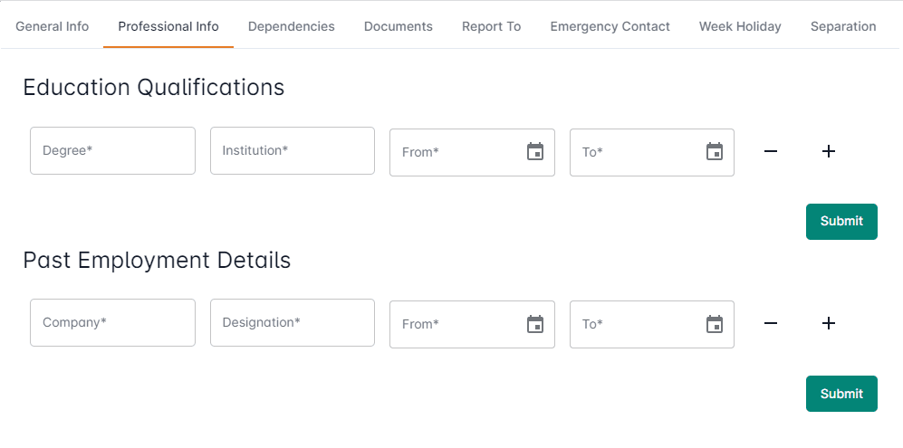Open calendar for Past Employment To date
This screenshot has height=448, width=903.
[715, 324]
